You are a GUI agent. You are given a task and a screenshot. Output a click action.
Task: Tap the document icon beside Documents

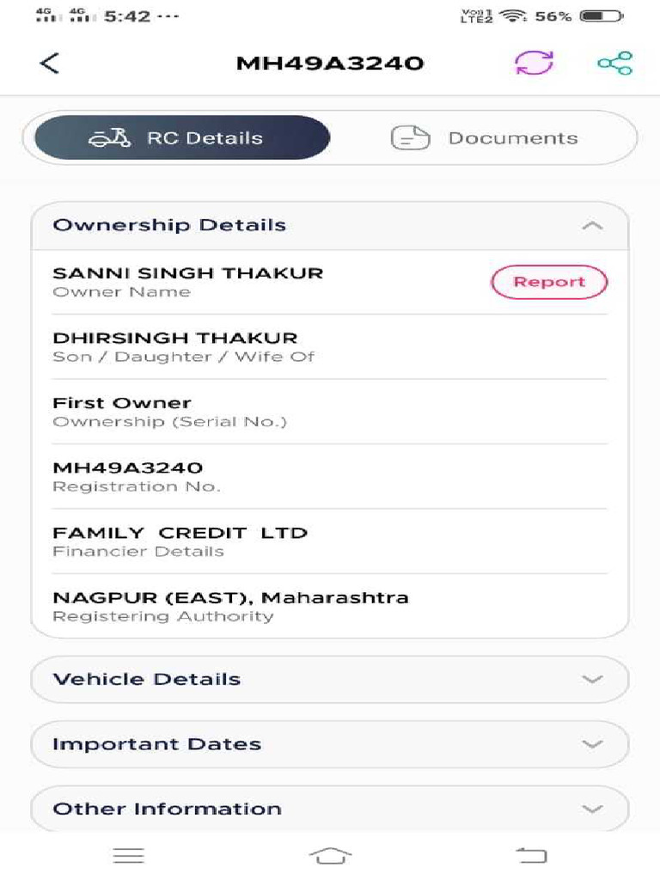[410, 138]
